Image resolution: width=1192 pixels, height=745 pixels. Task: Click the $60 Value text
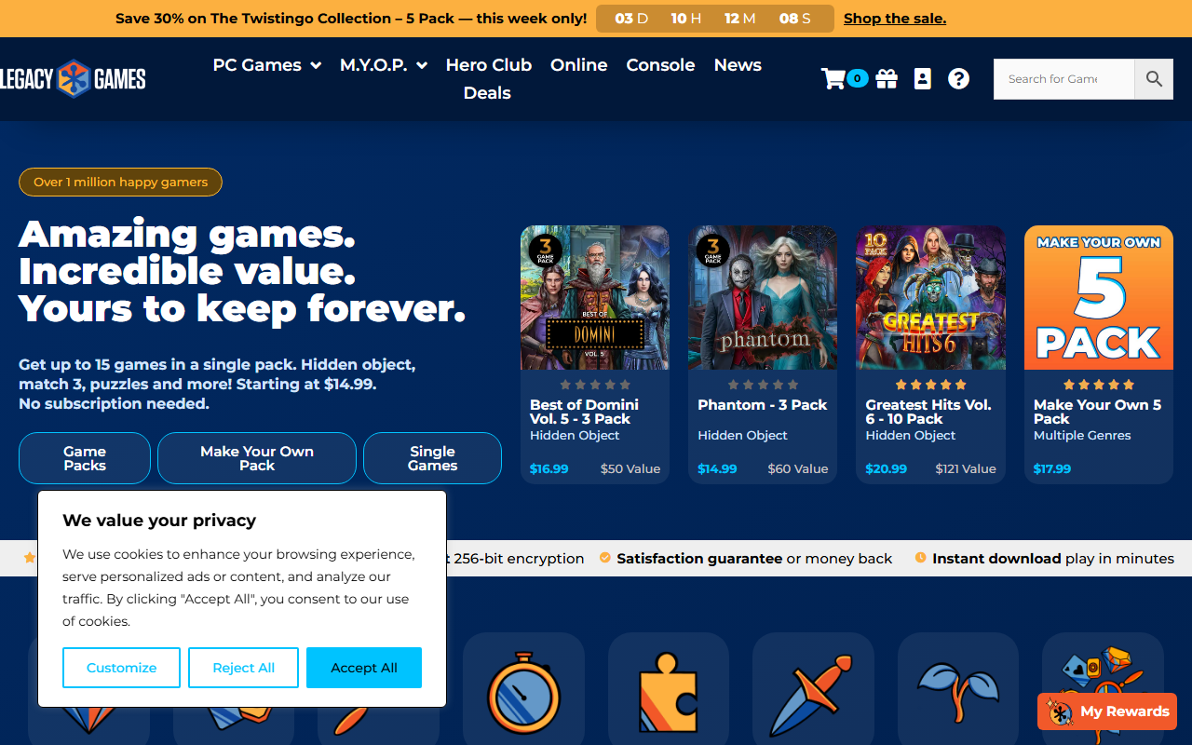(798, 468)
